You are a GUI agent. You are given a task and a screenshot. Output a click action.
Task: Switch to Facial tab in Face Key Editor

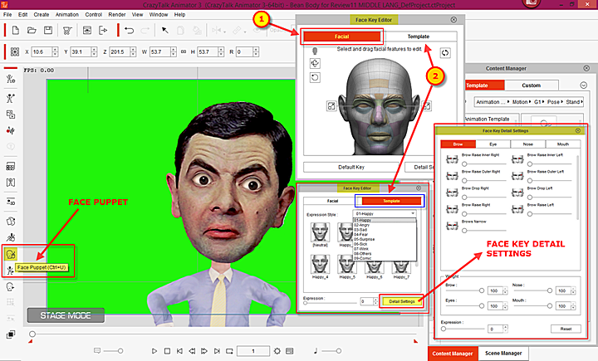point(341,37)
